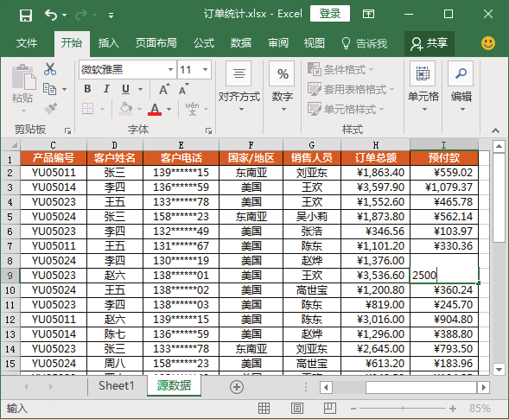Toggle Italic formatting
This screenshot has height=419, width=509.
coord(106,89)
